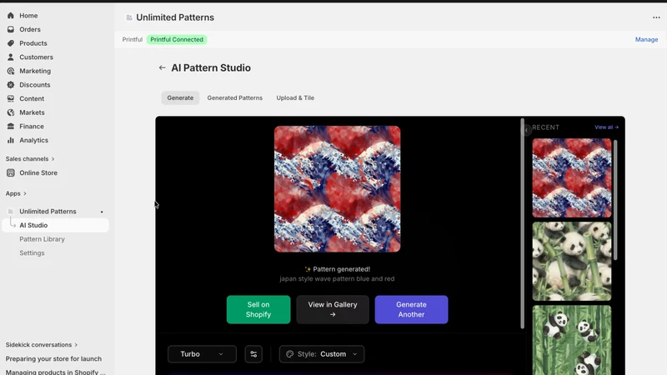Select AI Studio in sidebar

coord(55,225)
